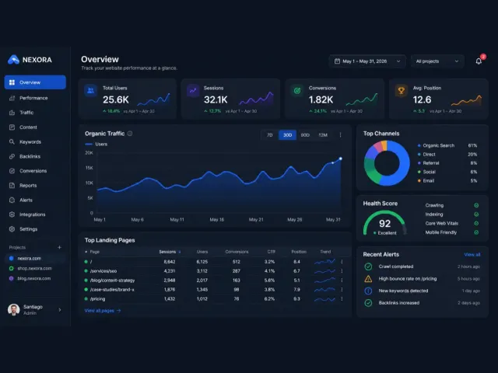Click View all alerts link
Image resolution: width=498 pixels, height=373 pixels.
(x=472, y=254)
